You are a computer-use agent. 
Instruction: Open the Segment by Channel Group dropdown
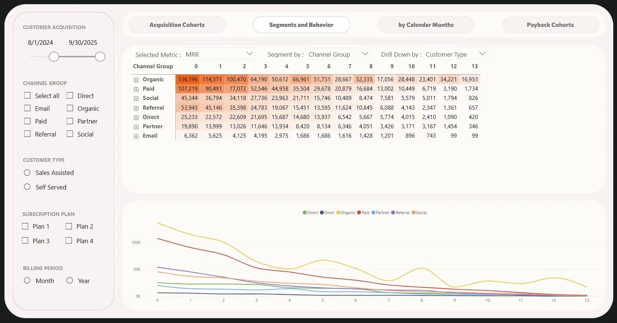(x=338, y=54)
